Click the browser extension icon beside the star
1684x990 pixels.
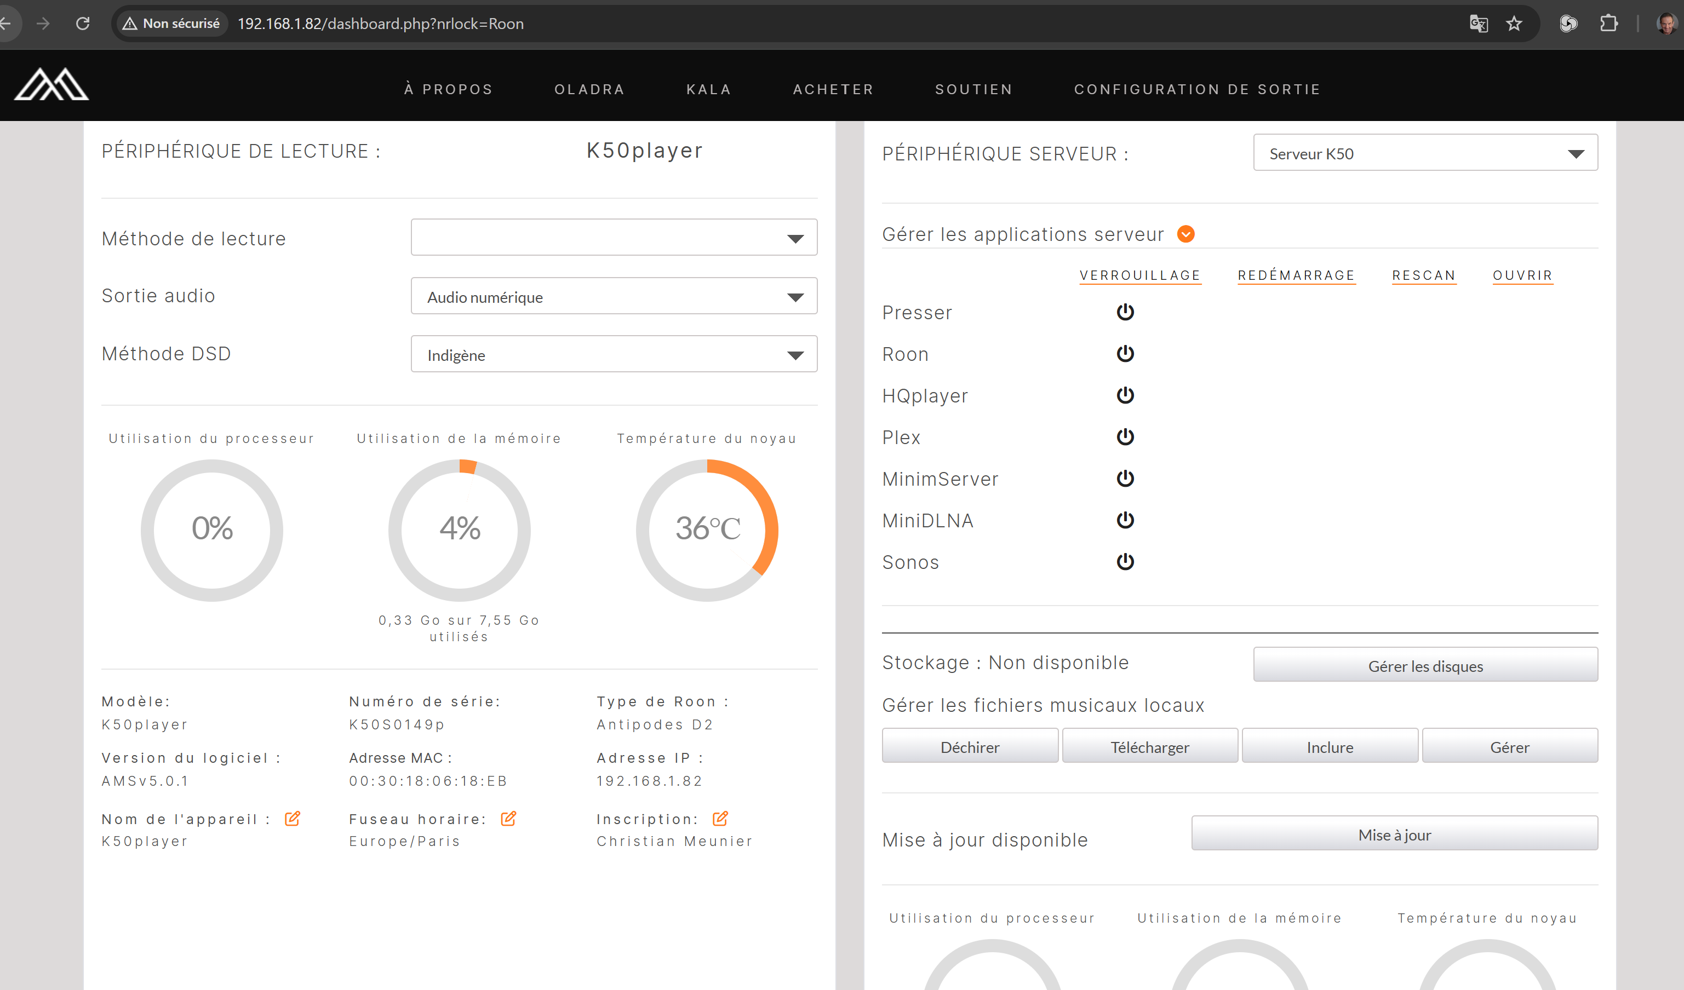(1568, 24)
